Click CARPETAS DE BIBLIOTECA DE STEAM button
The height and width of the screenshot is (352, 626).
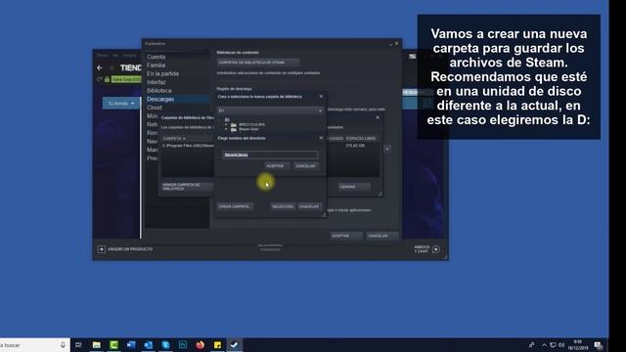point(258,63)
